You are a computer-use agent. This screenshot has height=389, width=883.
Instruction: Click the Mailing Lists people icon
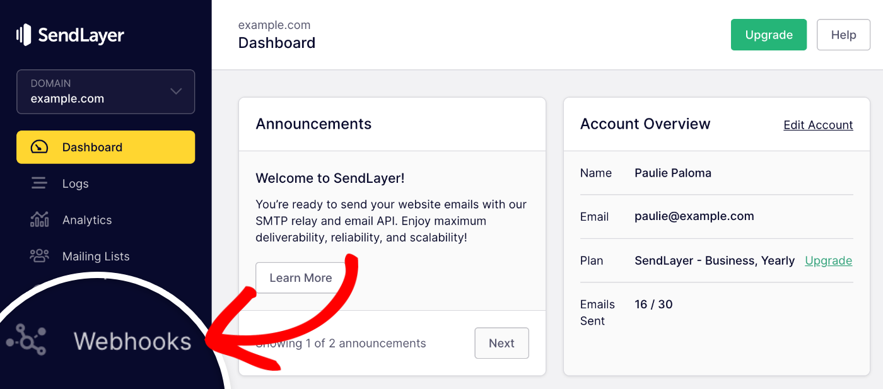point(39,256)
